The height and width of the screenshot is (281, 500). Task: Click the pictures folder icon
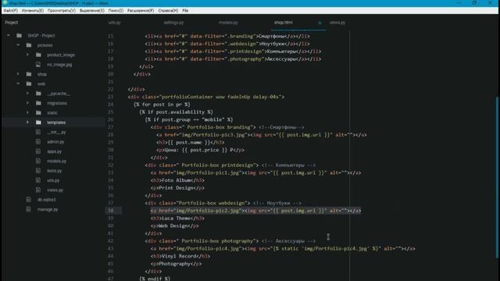29,45
